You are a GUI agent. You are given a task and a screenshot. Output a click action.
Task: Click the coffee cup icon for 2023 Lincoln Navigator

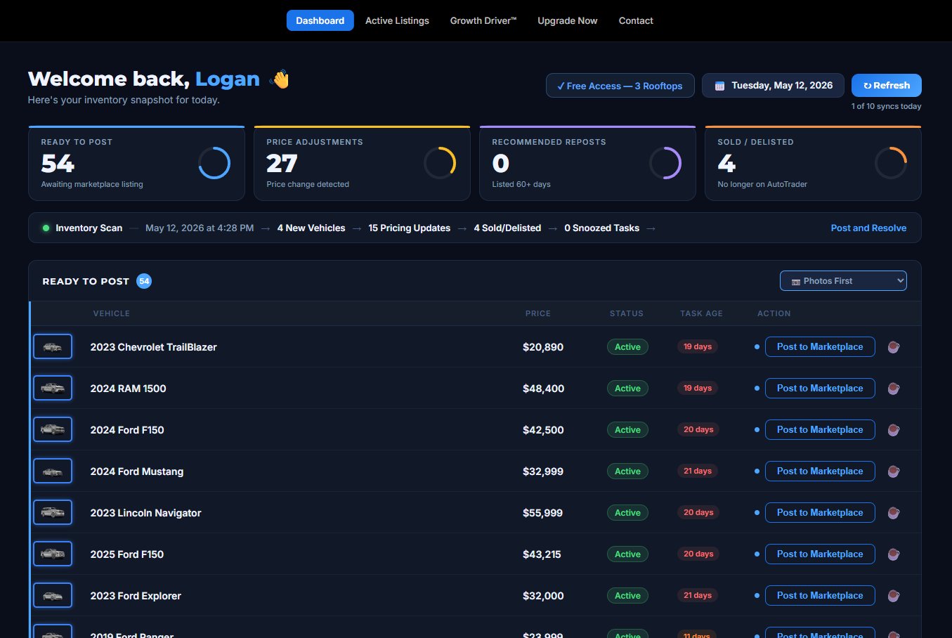893,513
